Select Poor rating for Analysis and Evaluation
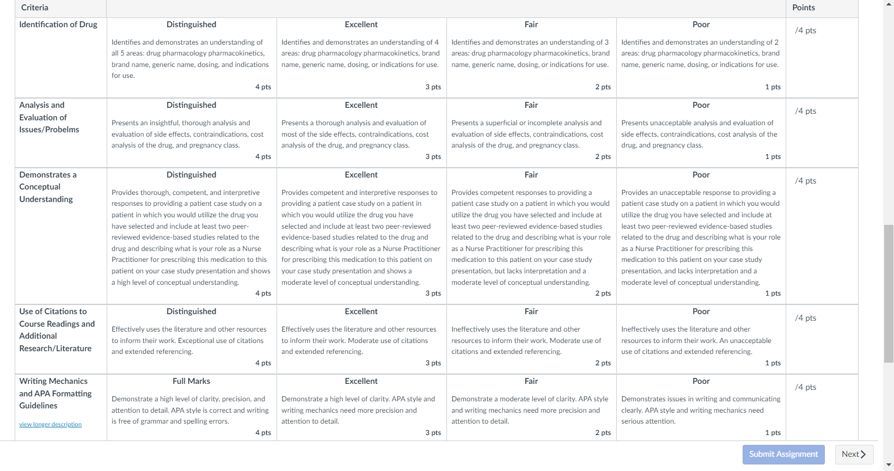 point(701,133)
